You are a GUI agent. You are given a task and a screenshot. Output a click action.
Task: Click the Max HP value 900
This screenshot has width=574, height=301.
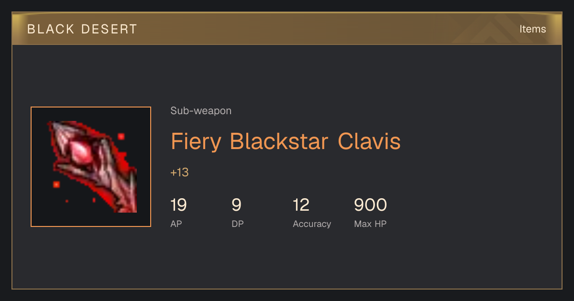point(370,205)
